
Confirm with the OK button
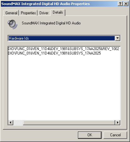[x=90, y=135]
